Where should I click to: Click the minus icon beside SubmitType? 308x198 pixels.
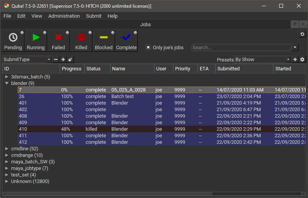[x=56, y=60]
